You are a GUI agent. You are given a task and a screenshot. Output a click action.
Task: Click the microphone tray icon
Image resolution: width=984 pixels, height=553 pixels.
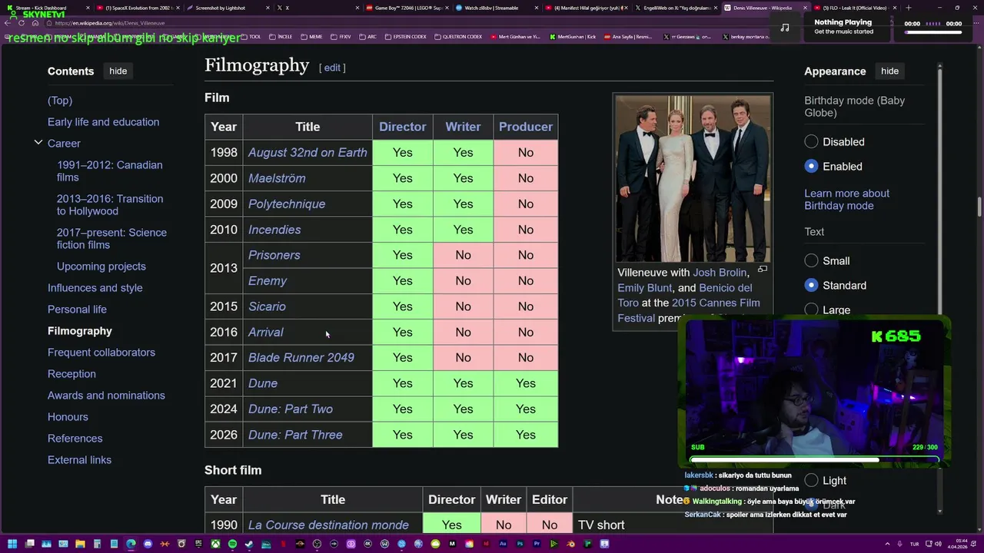pyautogui.click(x=899, y=544)
